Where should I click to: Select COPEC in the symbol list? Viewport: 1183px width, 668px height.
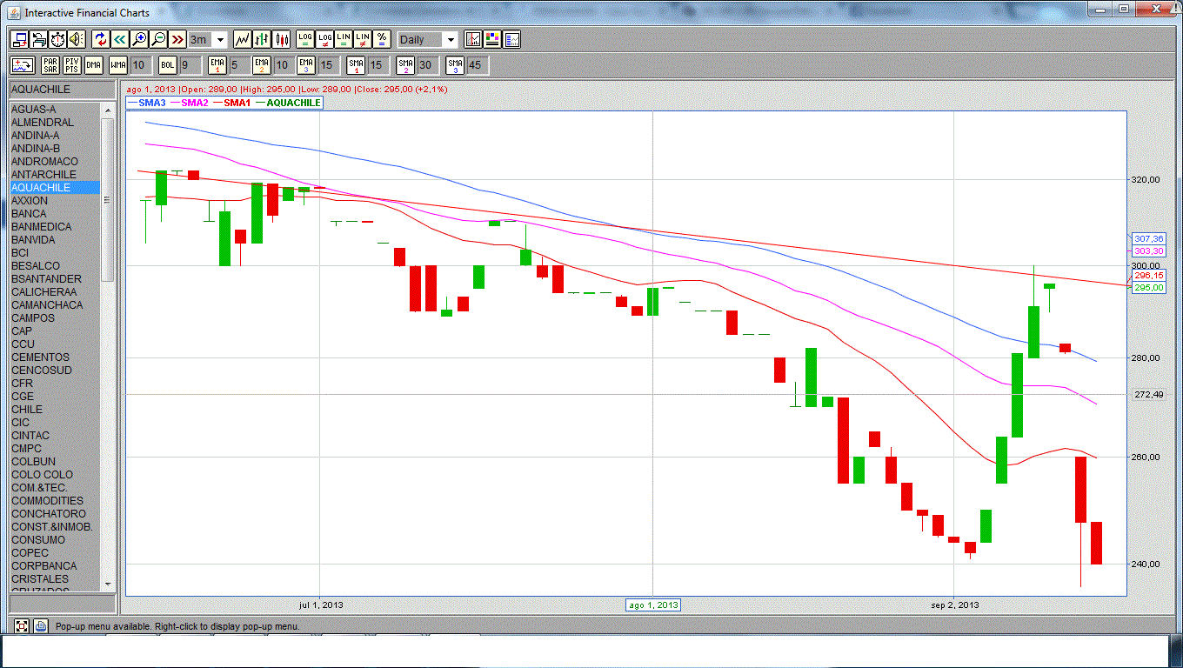click(56, 553)
